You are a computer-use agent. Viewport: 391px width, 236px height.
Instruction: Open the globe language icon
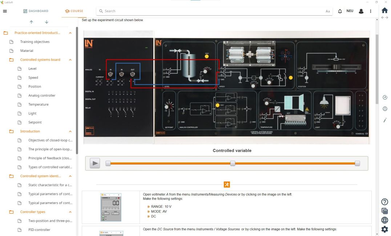coord(385,220)
